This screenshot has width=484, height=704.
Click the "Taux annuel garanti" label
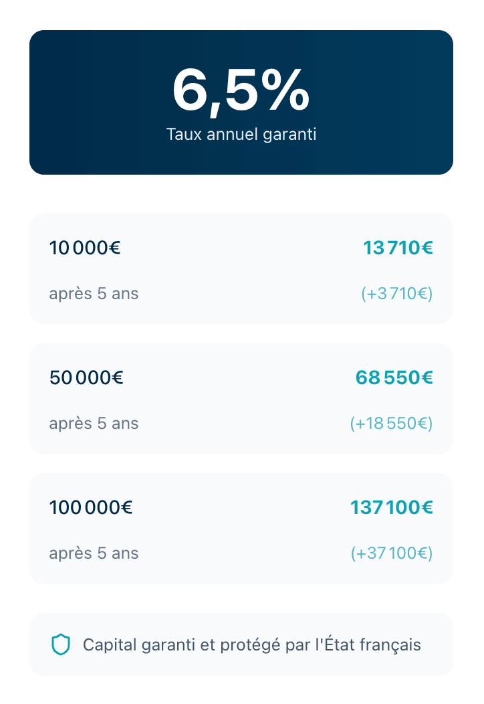click(241, 134)
